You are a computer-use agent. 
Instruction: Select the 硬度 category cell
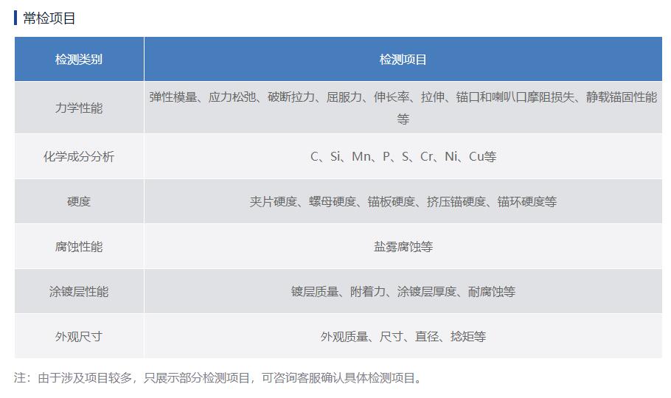pos(79,201)
